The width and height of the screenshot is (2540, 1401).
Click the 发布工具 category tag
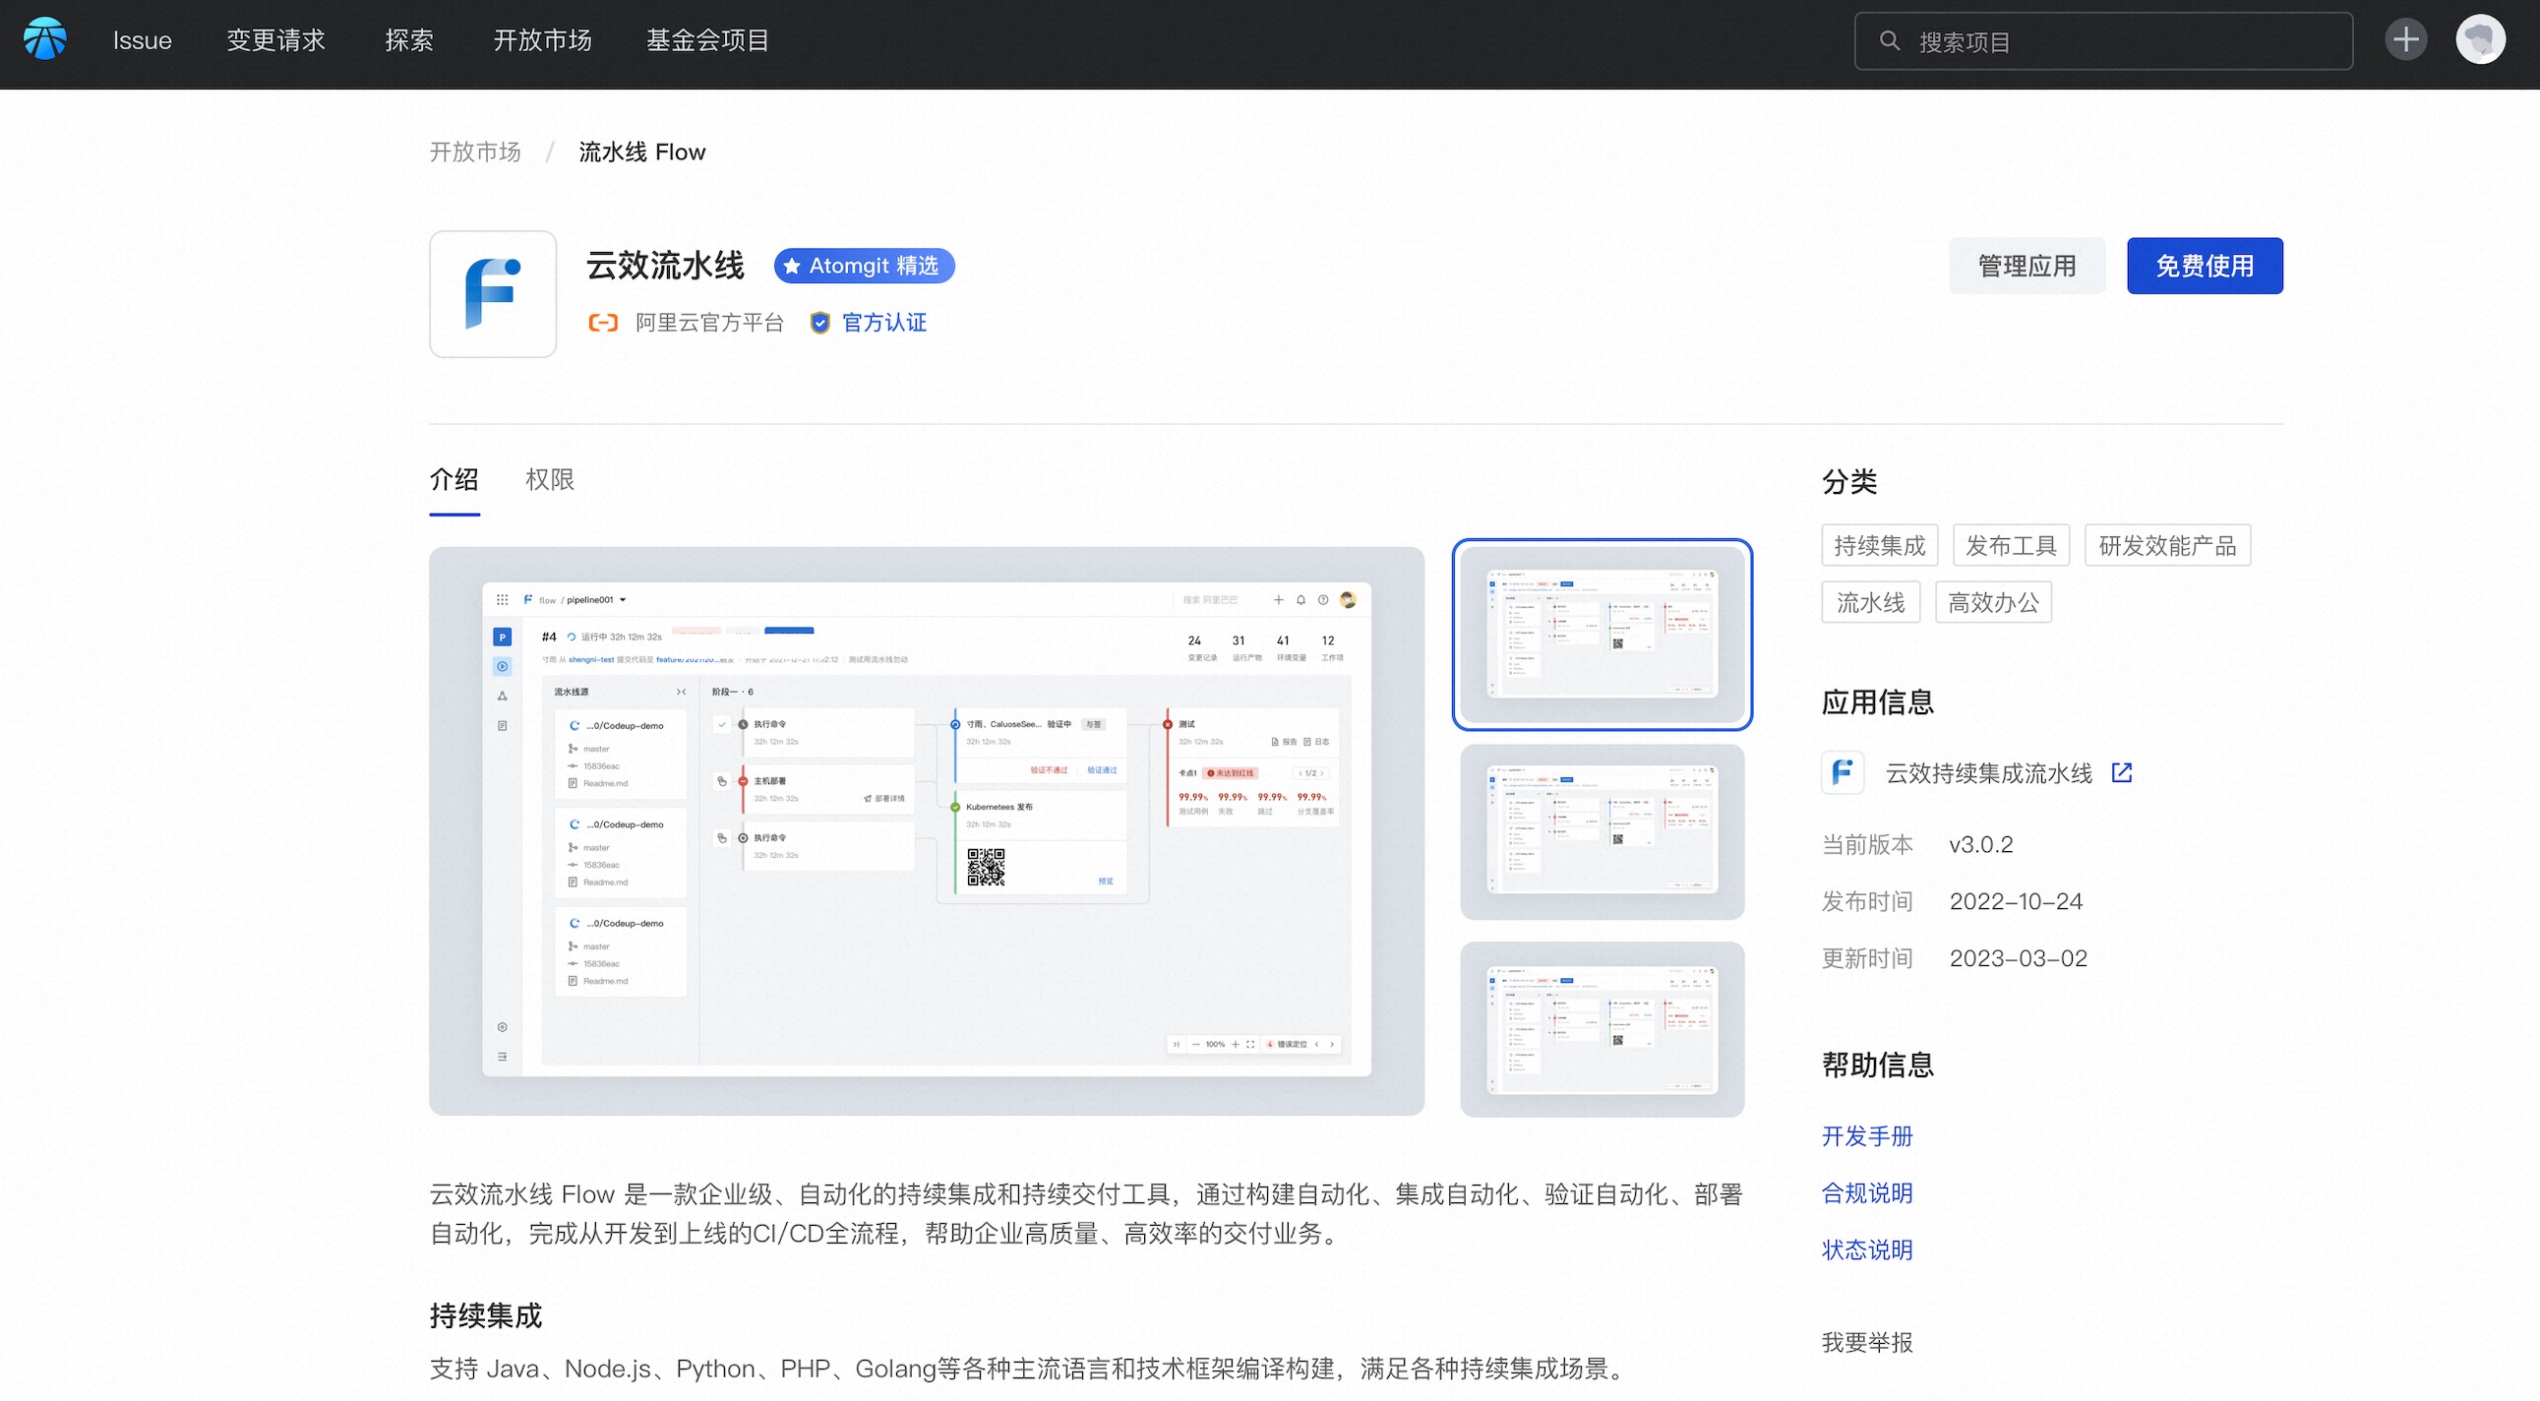pyautogui.click(x=2012, y=546)
